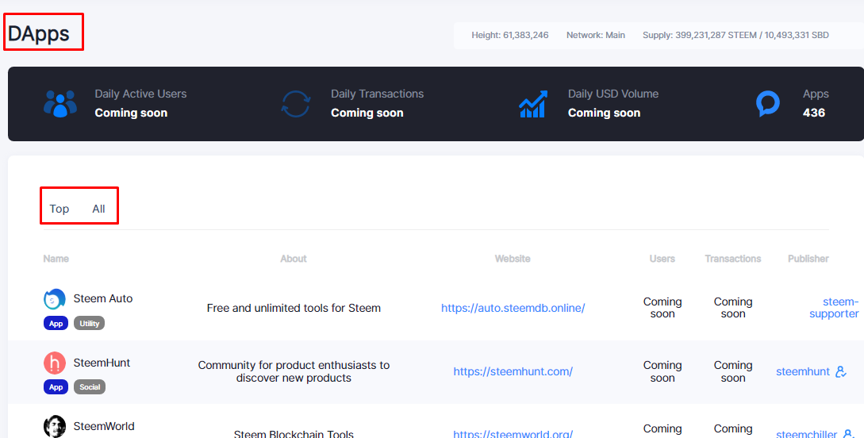Click the Website column header
The height and width of the screenshot is (438, 864).
(x=513, y=259)
